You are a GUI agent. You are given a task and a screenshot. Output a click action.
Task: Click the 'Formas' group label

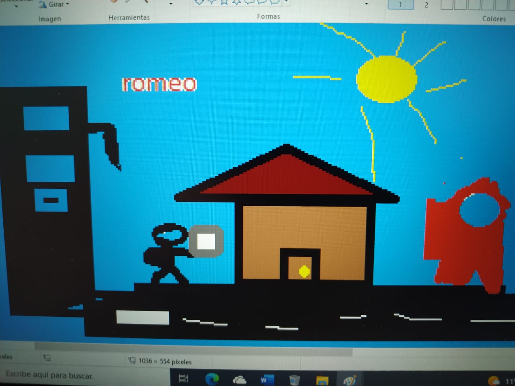pyautogui.click(x=268, y=16)
